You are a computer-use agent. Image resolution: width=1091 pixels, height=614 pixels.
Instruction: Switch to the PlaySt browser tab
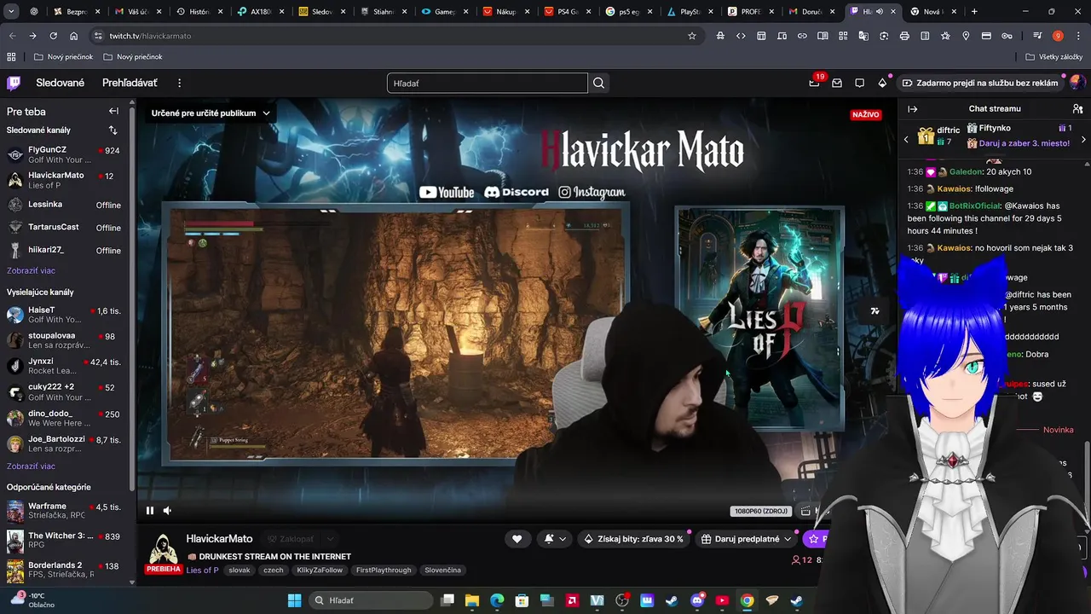[690, 12]
